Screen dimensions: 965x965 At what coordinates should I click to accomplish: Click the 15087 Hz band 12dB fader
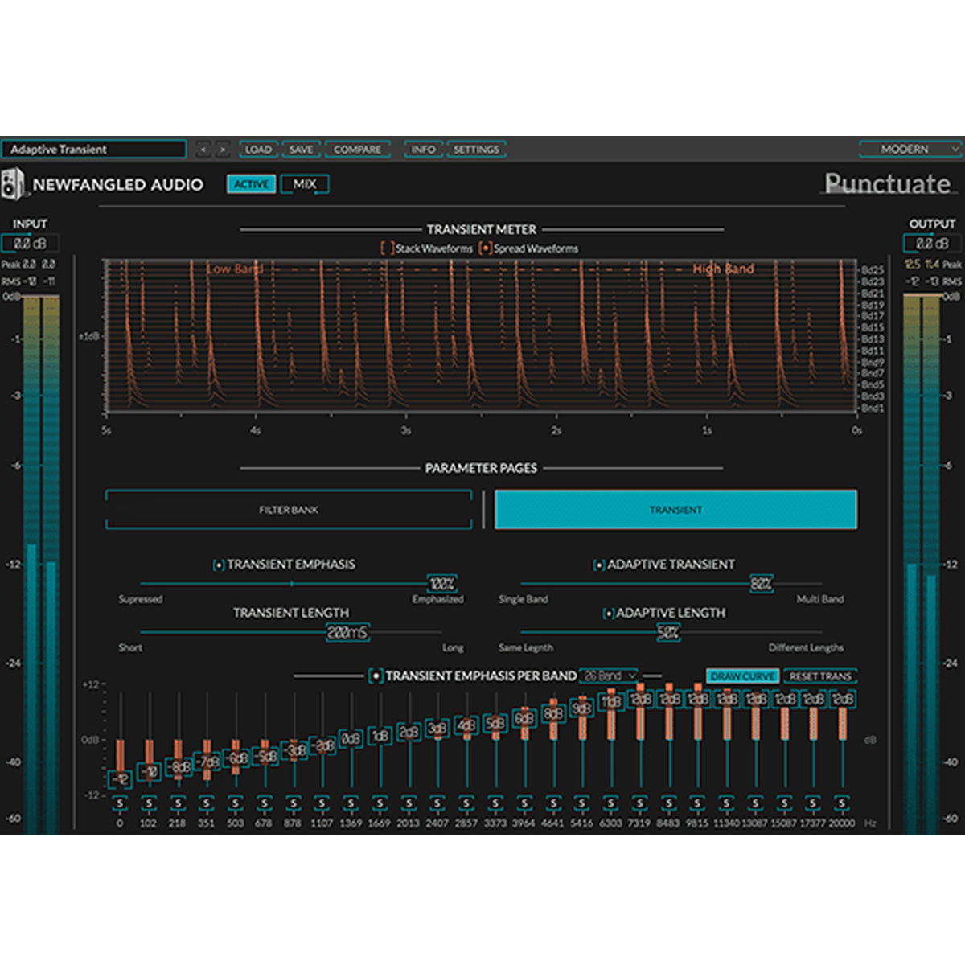tap(784, 700)
